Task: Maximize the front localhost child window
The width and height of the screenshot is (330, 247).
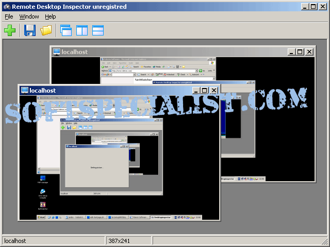Action: [205, 91]
